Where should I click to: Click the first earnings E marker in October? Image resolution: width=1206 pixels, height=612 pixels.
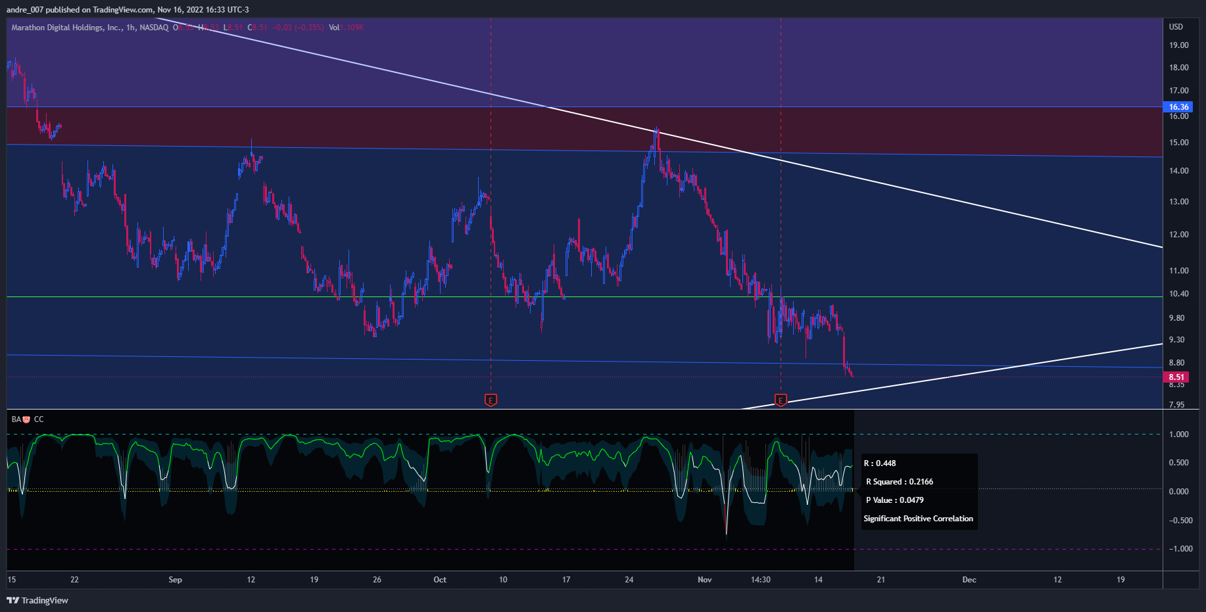(x=491, y=400)
